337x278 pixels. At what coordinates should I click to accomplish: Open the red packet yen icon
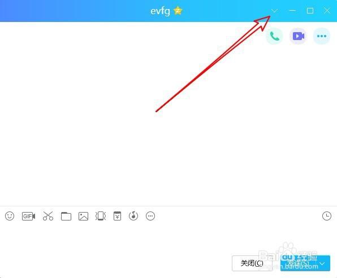[117, 216]
